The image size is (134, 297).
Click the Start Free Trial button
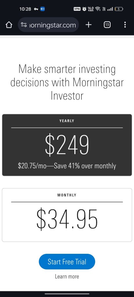click(x=67, y=262)
